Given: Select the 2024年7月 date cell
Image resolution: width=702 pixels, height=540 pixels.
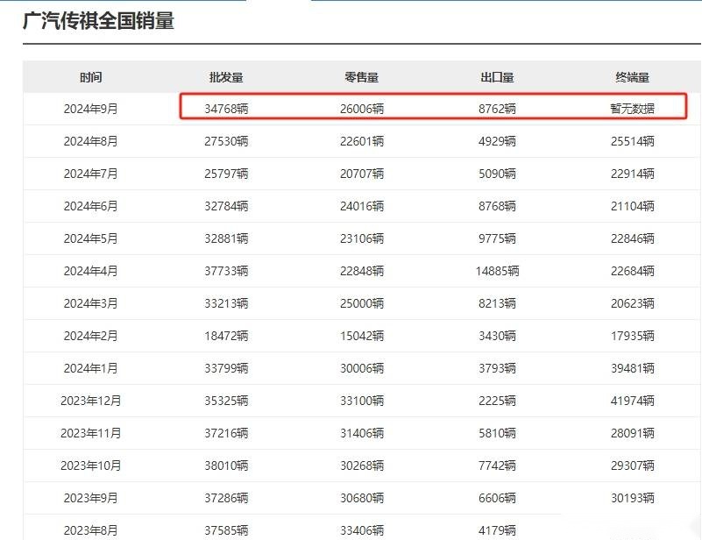Looking at the screenshot, I should [91, 174].
